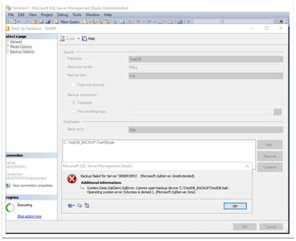The width and height of the screenshot is (296, 241).
Task: Select the Files and filegroups radio button
Action: click(74, 111)
